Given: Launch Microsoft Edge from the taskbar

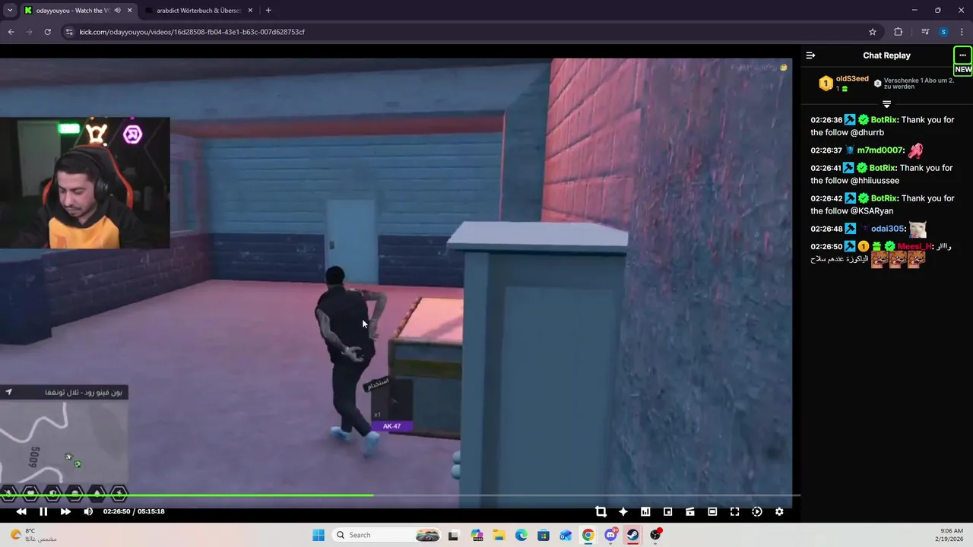Looking at the screenshot, I should tap(521, 535).
